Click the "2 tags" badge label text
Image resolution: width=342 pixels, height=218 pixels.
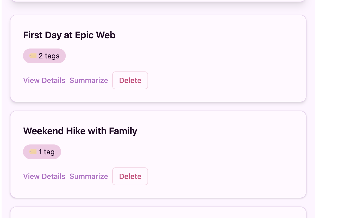(x=49, y=56)
